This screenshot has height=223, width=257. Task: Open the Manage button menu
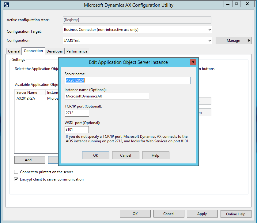[233, 40]
